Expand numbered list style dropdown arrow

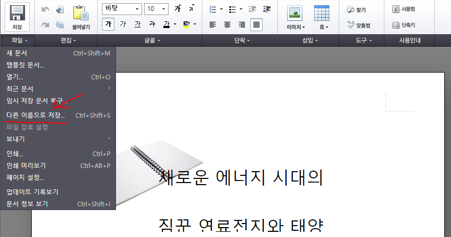[221, 9]
